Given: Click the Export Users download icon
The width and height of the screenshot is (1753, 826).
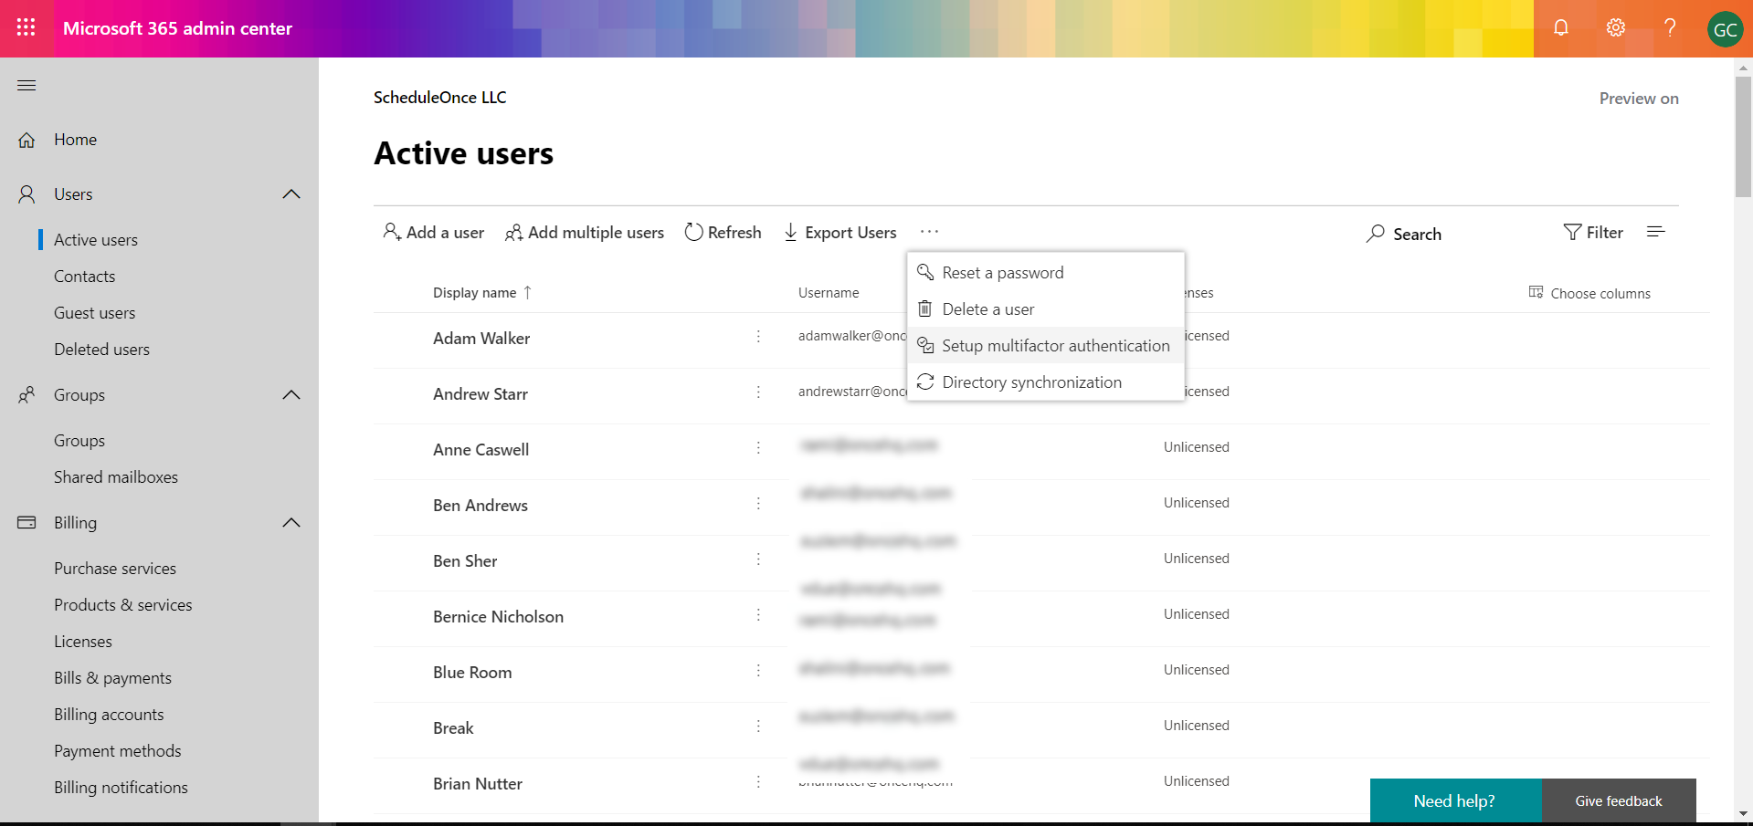Looking at the screenshot, I should tap(791, 233).
